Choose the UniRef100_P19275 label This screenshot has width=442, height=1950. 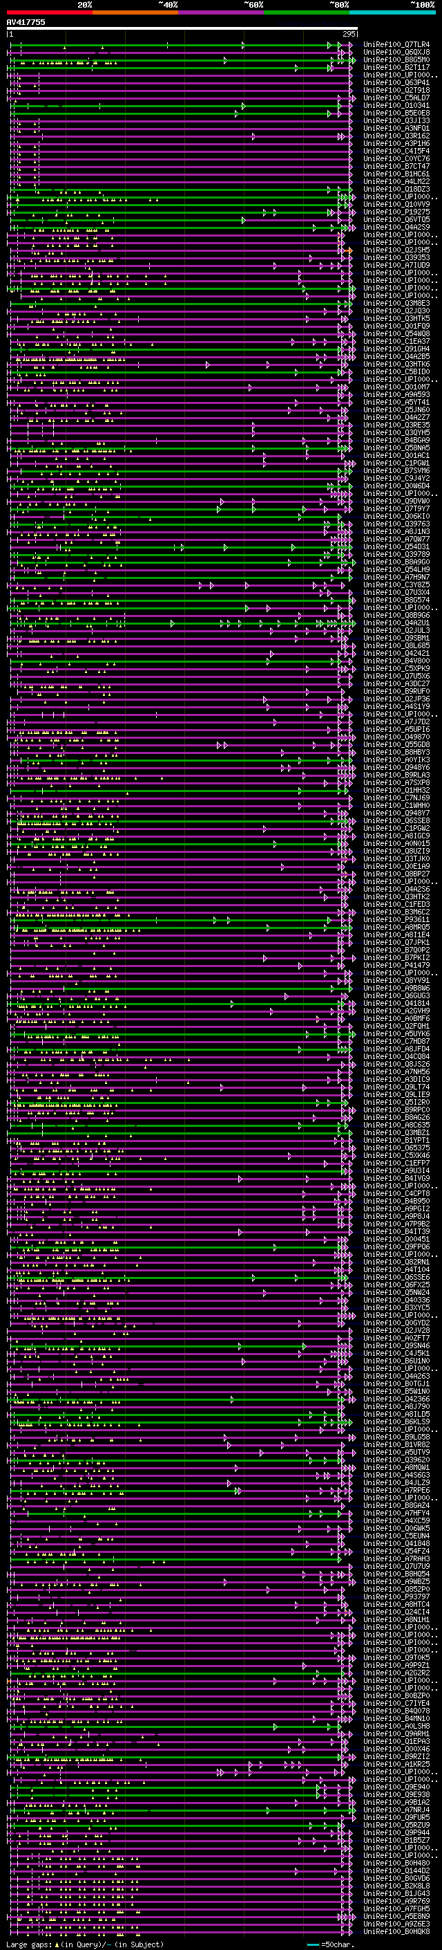[x=396, y=212]
